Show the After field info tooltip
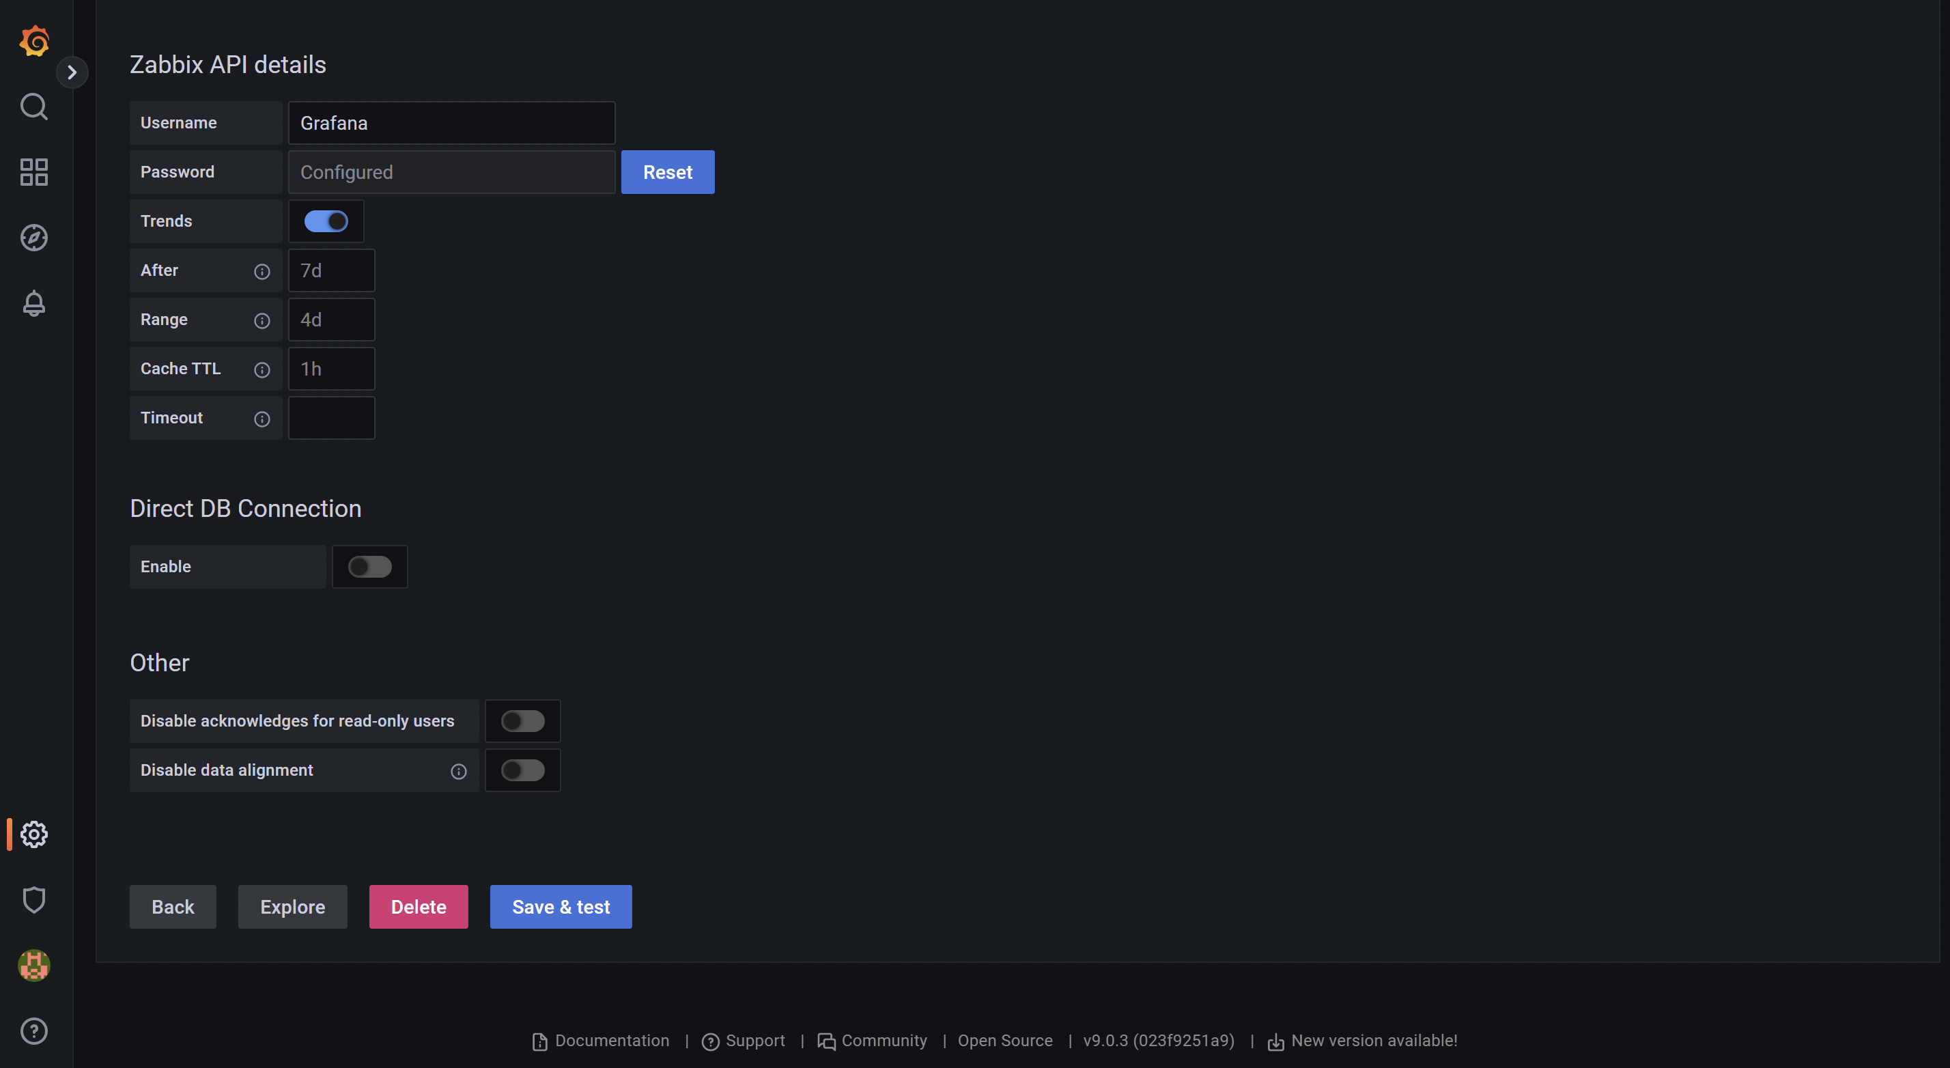Image resolution: width=1950 pixels, height=1068 pixels. tap(262, 271)
